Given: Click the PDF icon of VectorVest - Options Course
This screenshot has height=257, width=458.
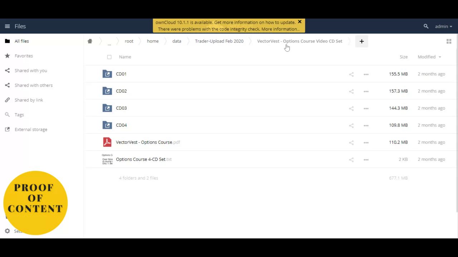Looking at the screenshot, I should [107, 142].
